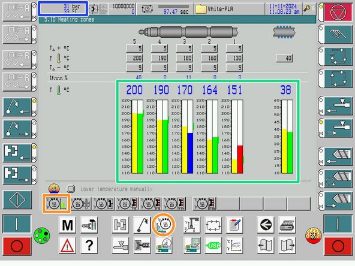The height and width of the screenshot is (266, 355).
Task: Click the book previous page icon
Action: point(266,246)
